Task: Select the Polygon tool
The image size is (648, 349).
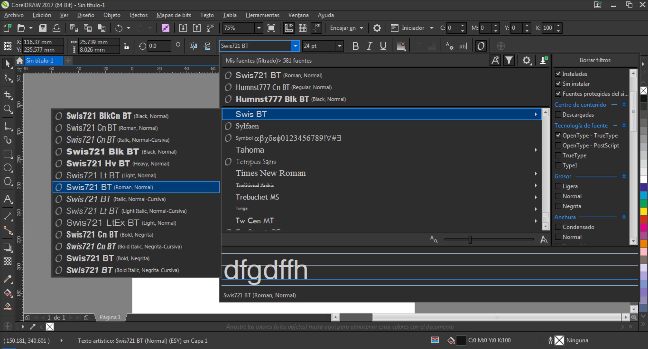Action: 7,182
